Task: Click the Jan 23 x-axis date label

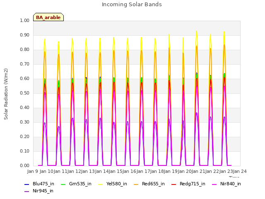Action: click(226, 172)
